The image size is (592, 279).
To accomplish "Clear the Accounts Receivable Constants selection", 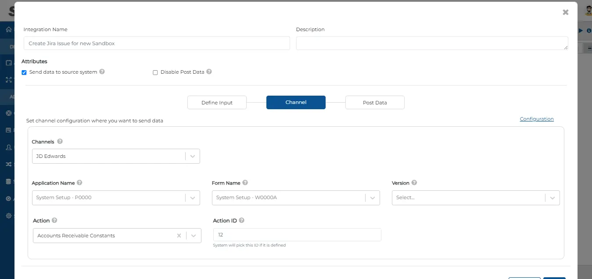I will click(x=179, y=236).
